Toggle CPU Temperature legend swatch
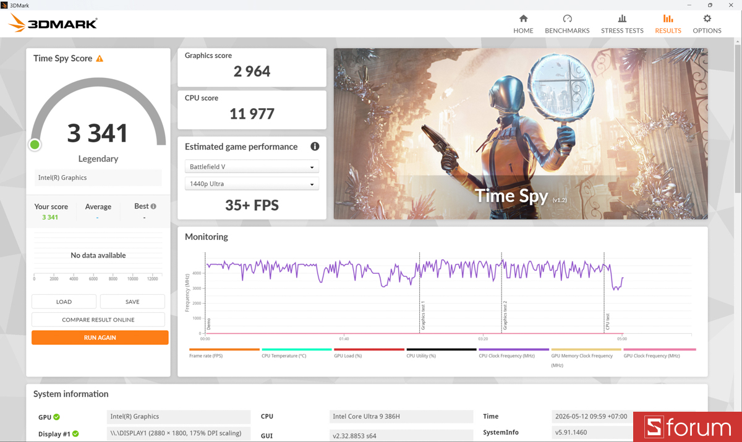742x442 pixels. click(297, 349)
